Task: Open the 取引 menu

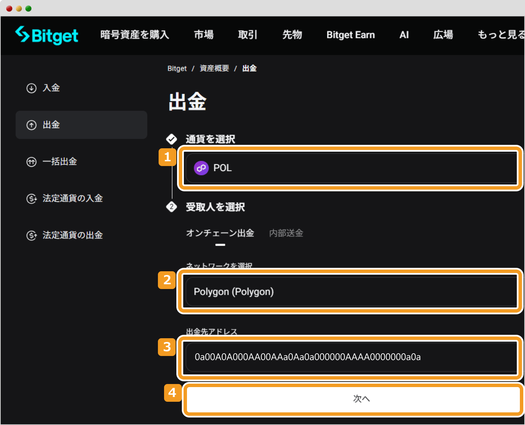Action: (x=247, y=35)
